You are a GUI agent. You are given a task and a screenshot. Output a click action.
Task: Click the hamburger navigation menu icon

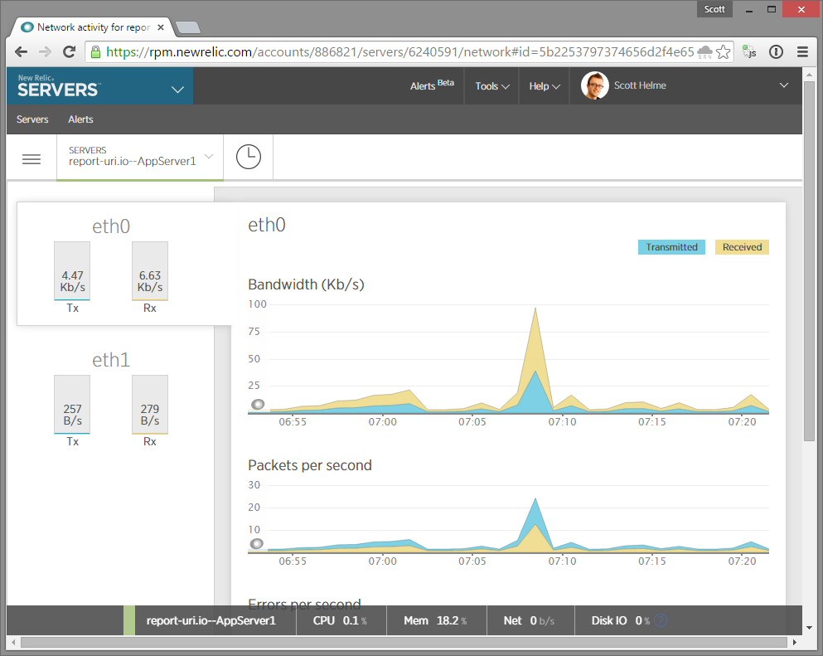(x=31, y=157)
